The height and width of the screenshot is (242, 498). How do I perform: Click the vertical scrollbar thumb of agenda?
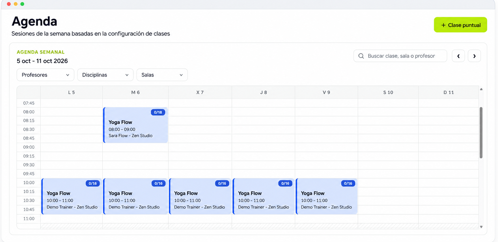(x=481, y=133)
